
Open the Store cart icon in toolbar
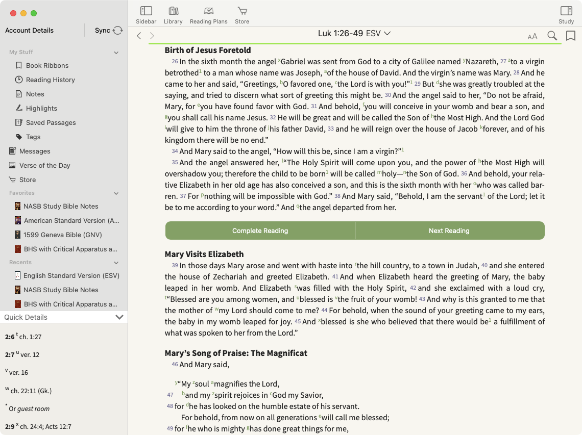point(242,11)
